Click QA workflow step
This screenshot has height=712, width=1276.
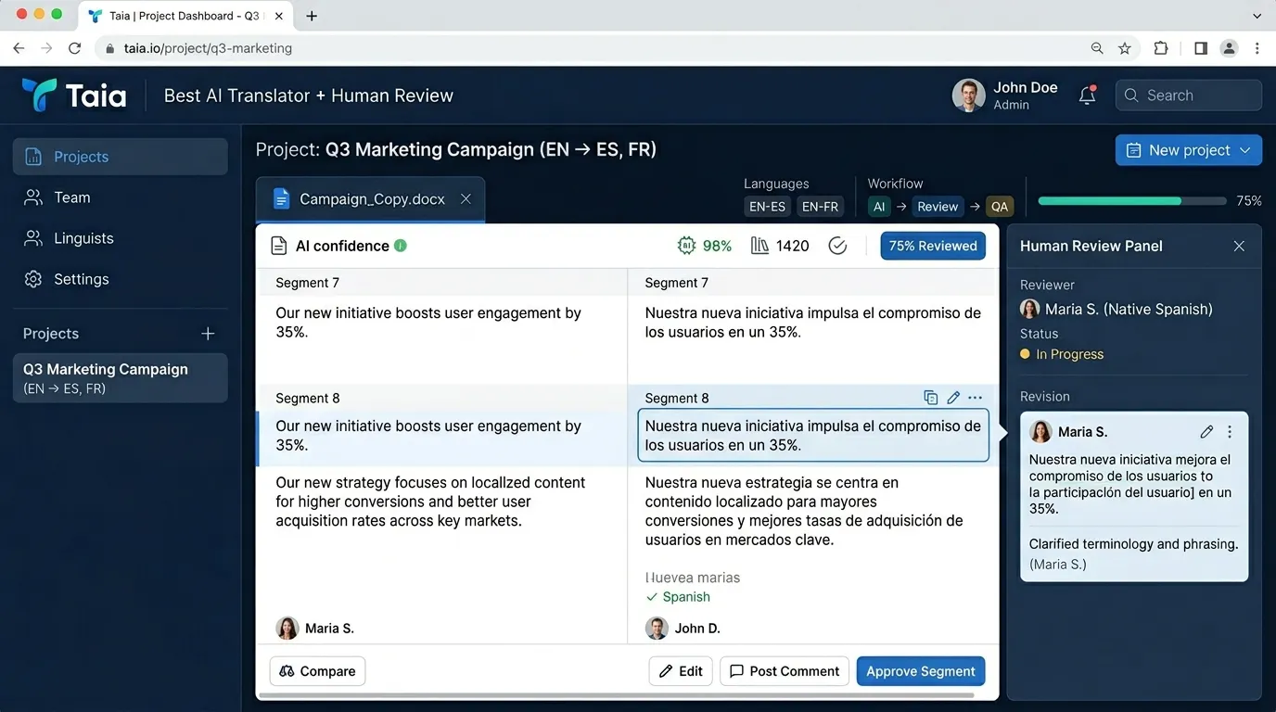1000,207
